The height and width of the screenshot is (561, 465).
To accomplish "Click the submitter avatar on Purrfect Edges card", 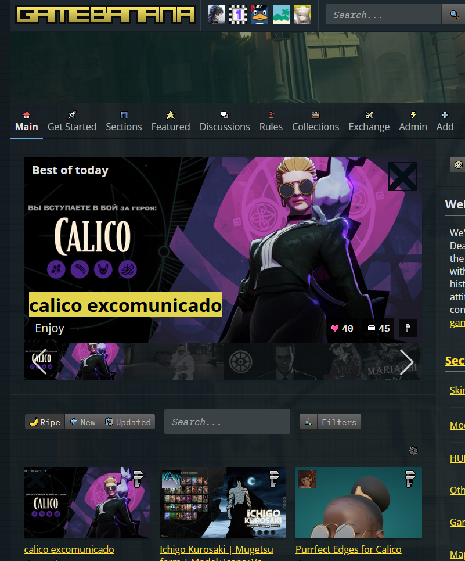I will (307, 479).
